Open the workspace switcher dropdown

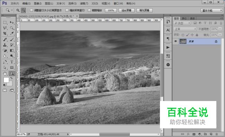pos(211,10)
